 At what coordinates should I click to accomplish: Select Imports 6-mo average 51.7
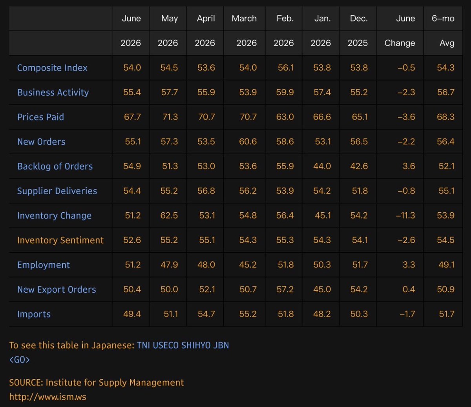pos(447,314)
